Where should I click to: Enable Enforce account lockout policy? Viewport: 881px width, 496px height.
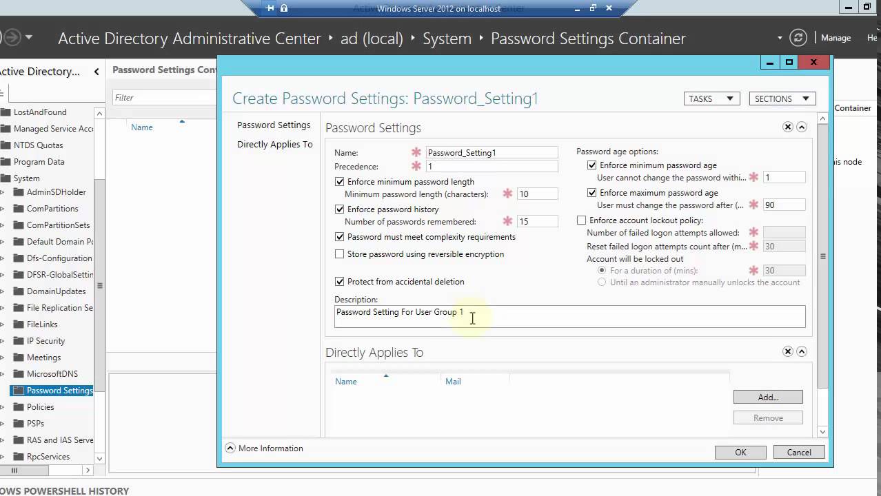coord(581,220)
